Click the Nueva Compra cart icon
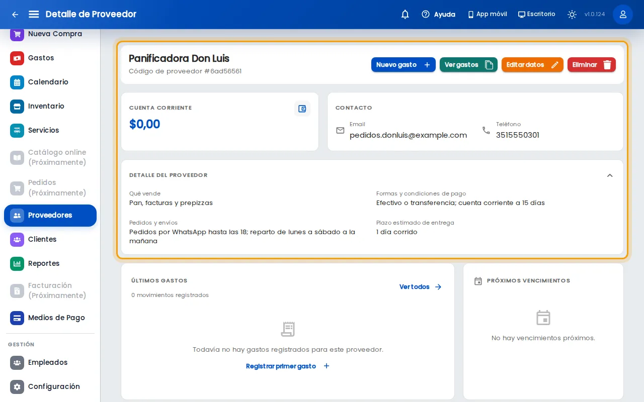 pyautogui.click(x=17, y=34)
